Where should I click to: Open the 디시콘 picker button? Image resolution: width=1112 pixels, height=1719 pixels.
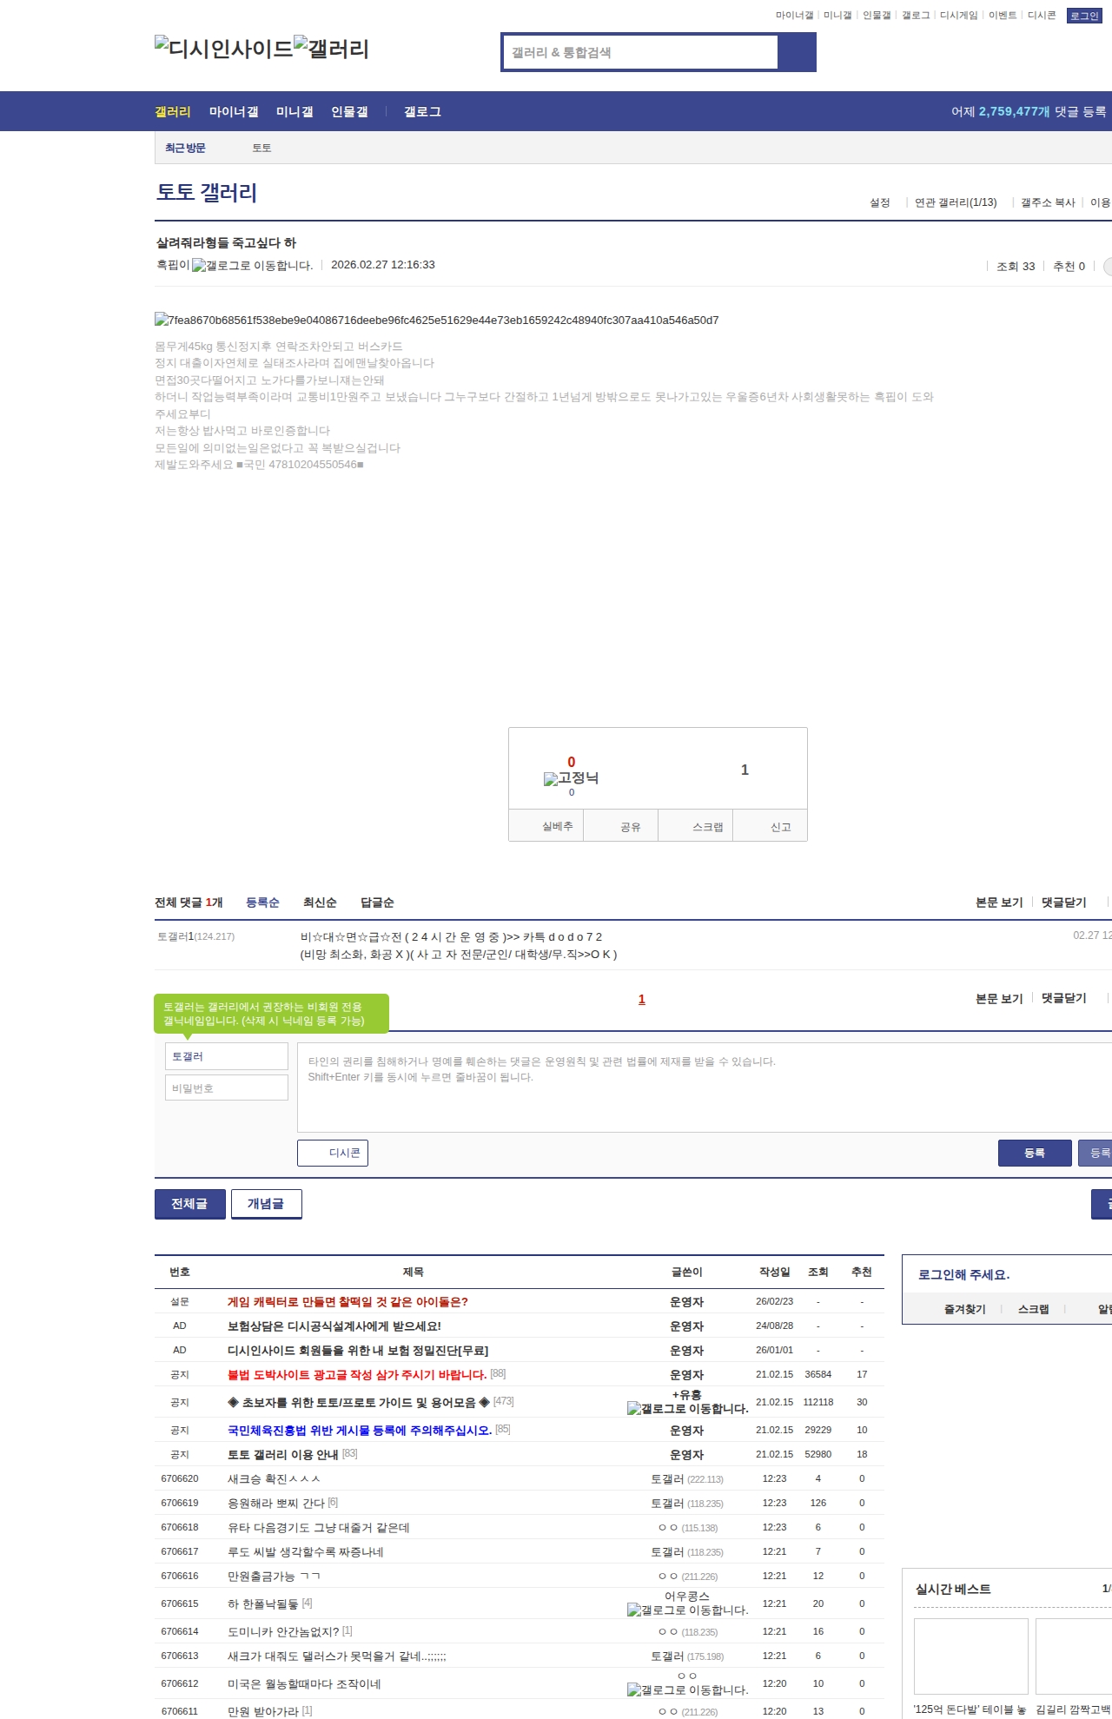click(333, 1153)
